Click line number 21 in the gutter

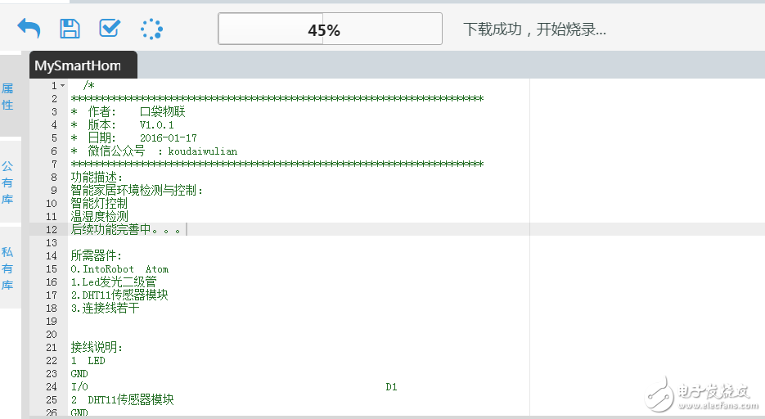(x=51, y=348)
